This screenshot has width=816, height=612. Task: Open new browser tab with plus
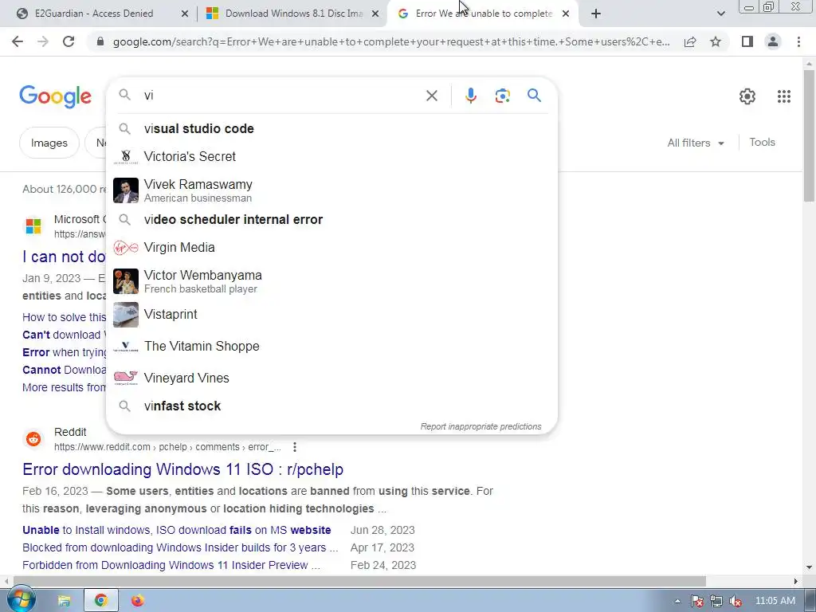click(596, 14)
